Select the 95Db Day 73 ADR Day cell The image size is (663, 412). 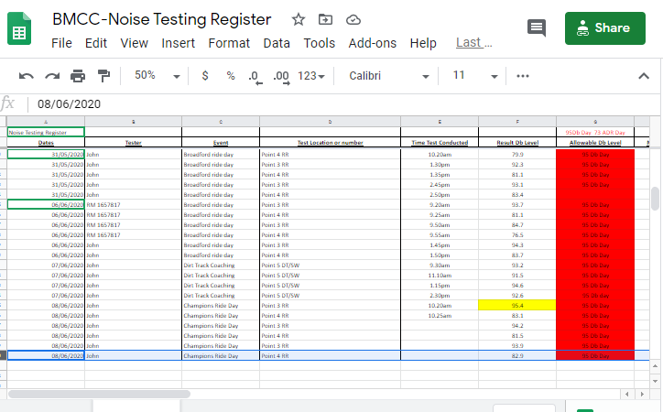pyautogui.click(x=595, y=132)
